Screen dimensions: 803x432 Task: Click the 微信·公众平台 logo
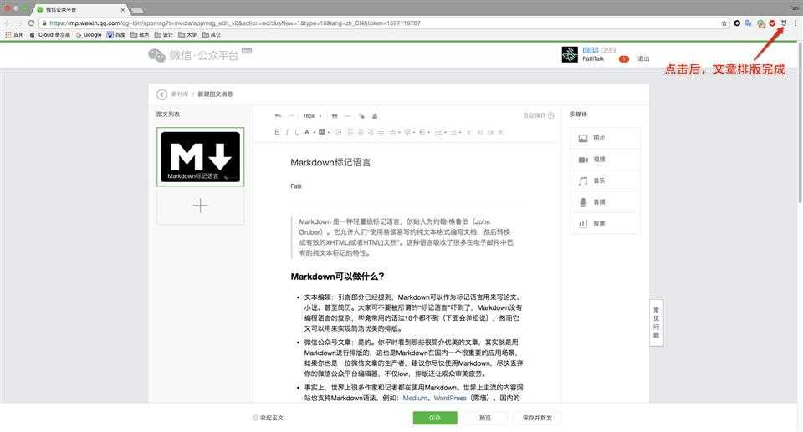pyautogui.click(x=193, y=55)
